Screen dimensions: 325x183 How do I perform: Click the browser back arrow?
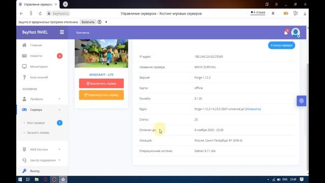(x=21, y=14)
